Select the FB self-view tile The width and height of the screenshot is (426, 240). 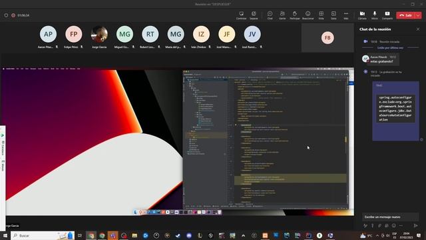click(x=327, y=37)
